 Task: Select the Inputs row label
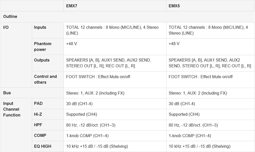[40, 27]
